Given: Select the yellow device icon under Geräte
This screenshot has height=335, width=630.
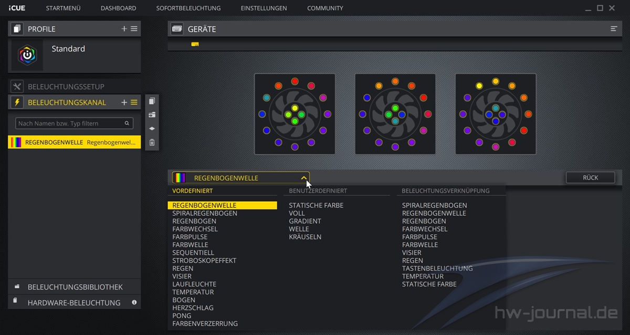Looking at the screenshot, I should coord(195,44).
